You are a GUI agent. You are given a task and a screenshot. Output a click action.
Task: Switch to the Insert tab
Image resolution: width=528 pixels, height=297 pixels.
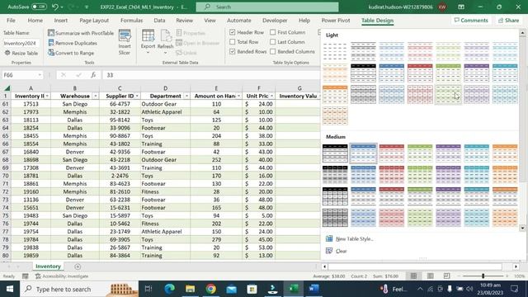pos(60,20)
